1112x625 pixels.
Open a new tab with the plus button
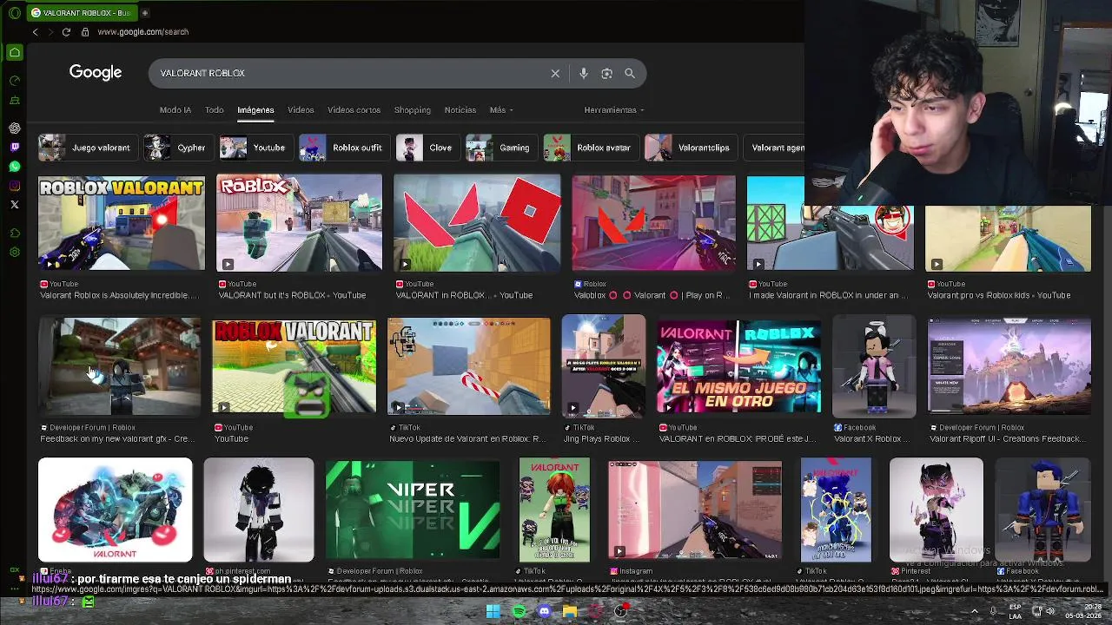pos(145,13)
